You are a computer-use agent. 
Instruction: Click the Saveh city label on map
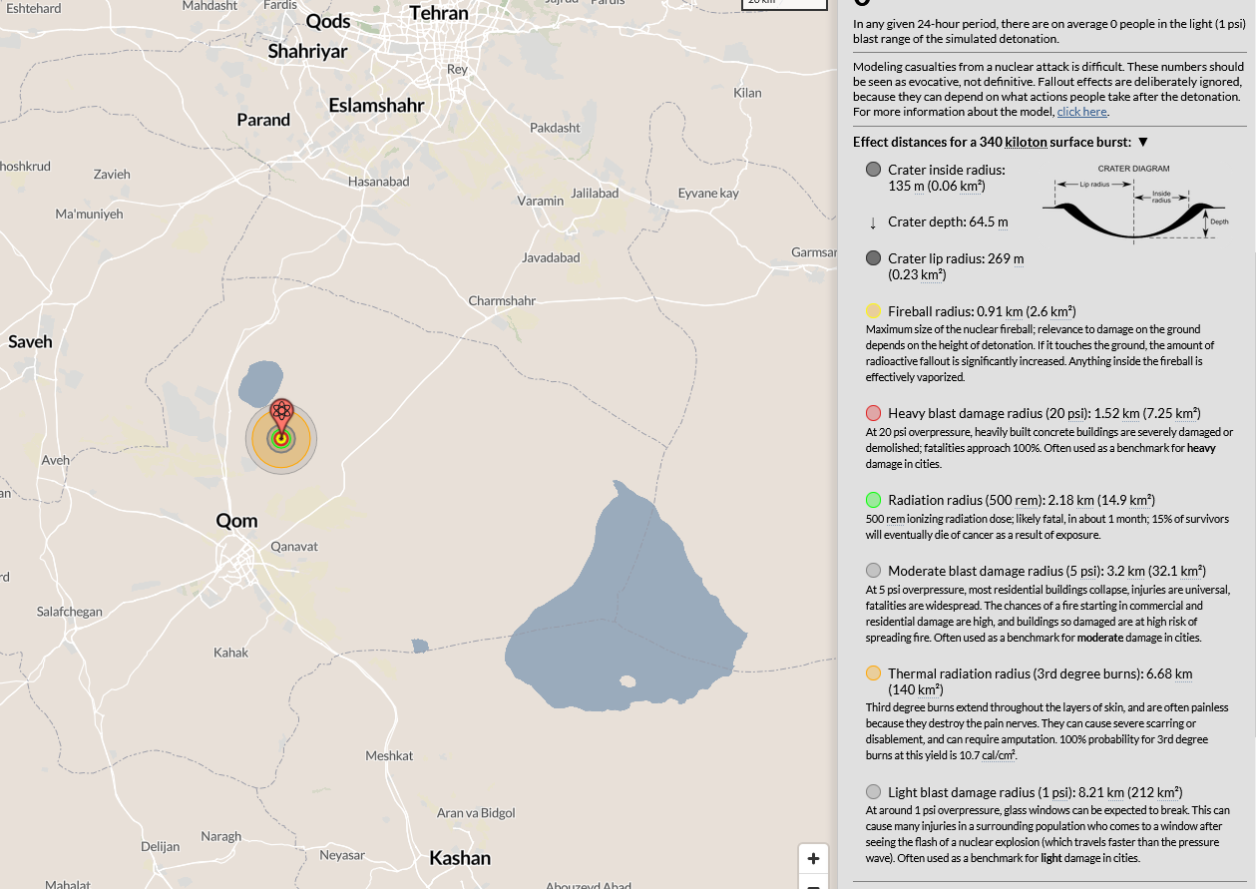pos(30,341)
